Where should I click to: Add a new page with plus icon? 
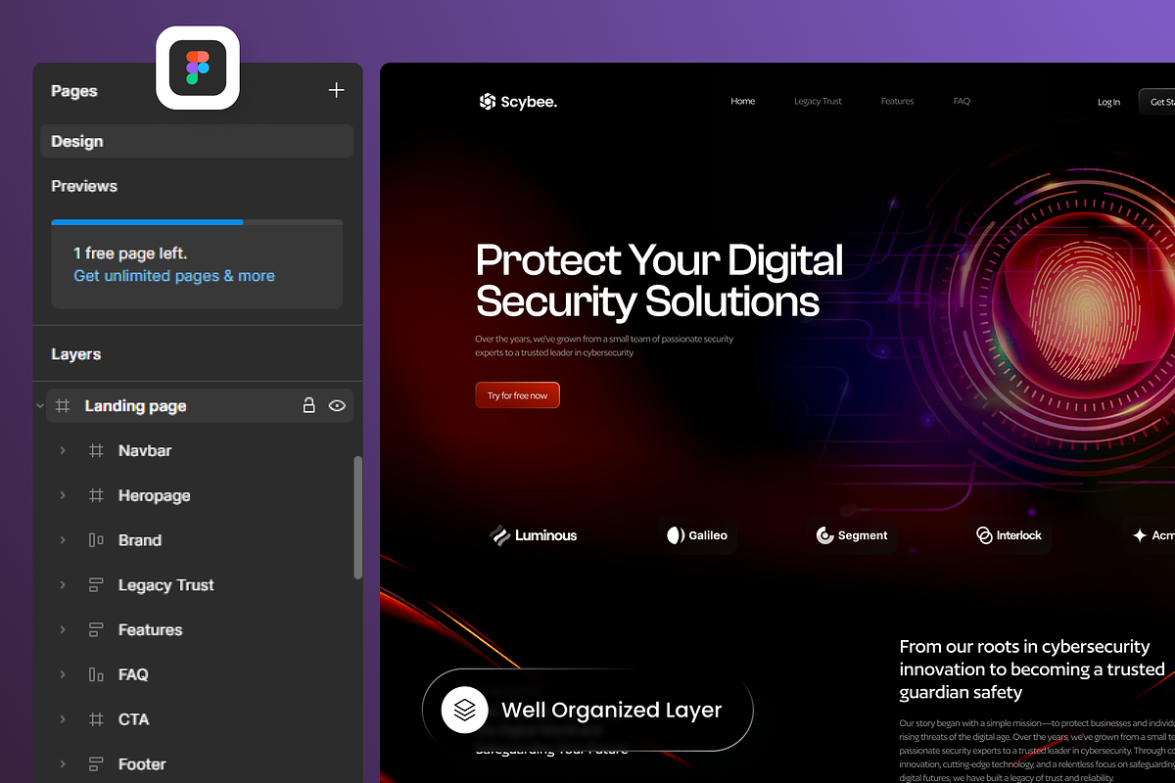click(336, 90)
